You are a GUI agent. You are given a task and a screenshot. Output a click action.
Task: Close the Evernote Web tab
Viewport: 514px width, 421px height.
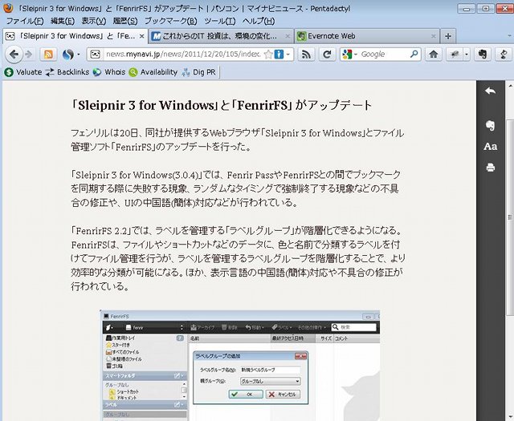coord(434,36)
